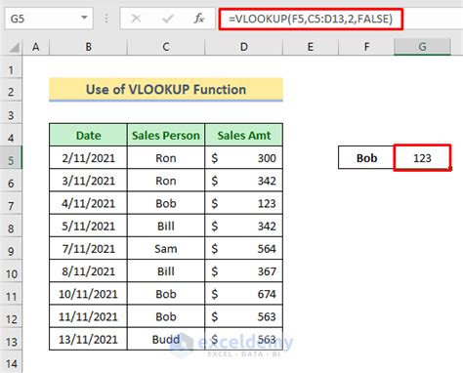Screen dimensions: 463x373
Task: Click the Enter checkmark icon in formula bar
Action: click(x=167, y=19)
